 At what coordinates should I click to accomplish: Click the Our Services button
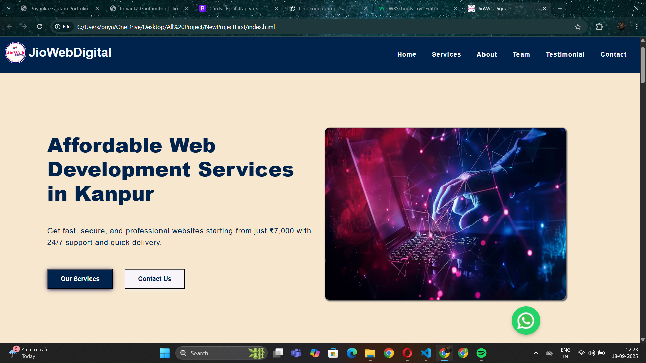(x=80, y=279)
